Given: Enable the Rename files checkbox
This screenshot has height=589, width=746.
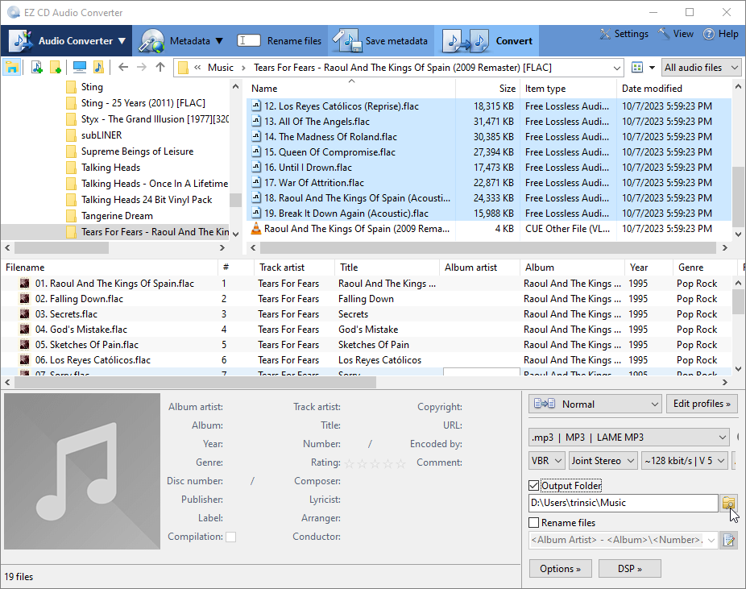Looking at the screenshot, I should pyautogui.click(x=533, y=523).
